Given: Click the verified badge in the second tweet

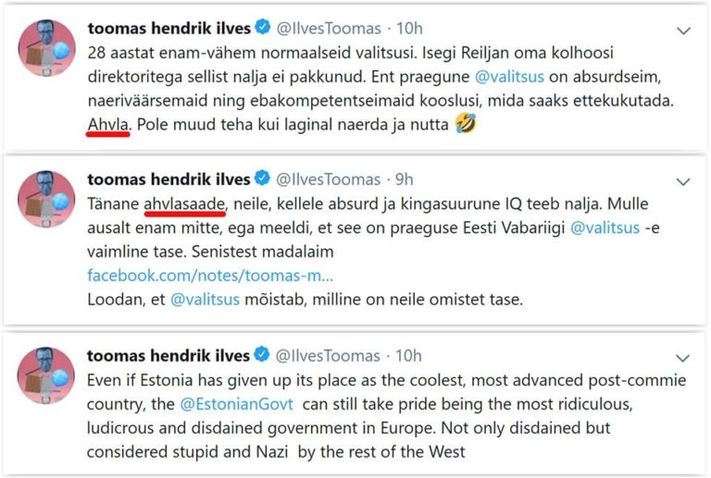Looking at the screenshot, I should [261, 178].
